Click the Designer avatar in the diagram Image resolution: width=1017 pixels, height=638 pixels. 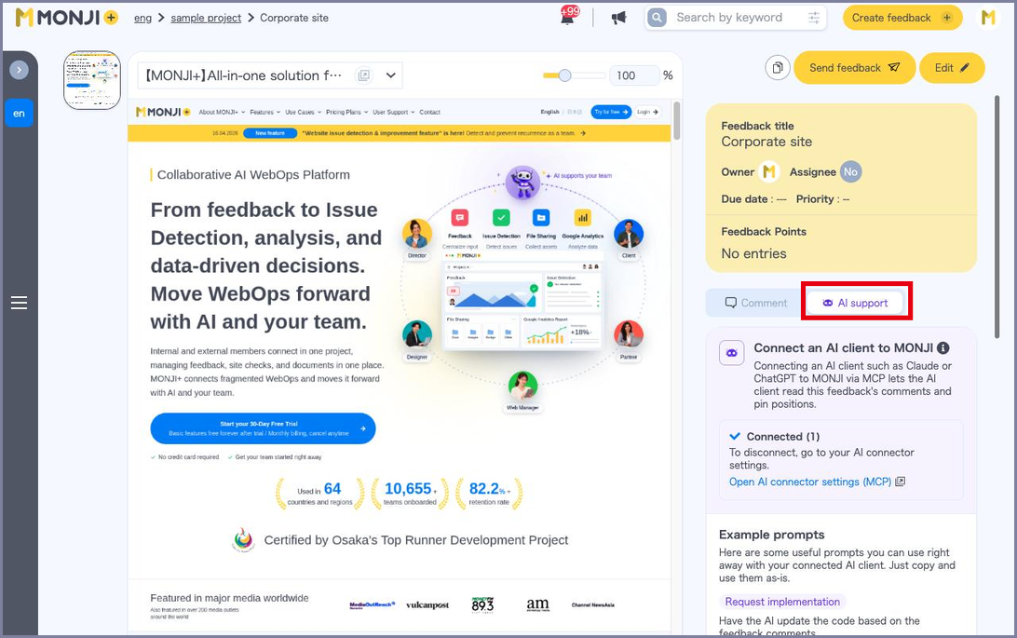(417, 335)
